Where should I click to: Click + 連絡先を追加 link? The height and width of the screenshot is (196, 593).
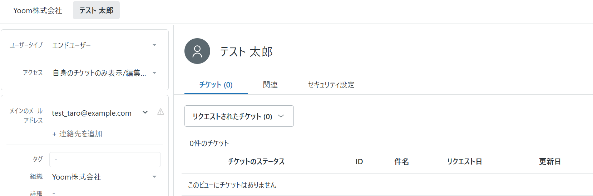(x=77, y=134)
